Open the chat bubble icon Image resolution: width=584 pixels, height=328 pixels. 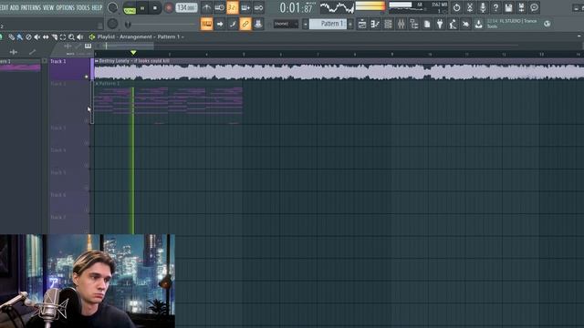pyautogui.click(x=534, y=7)
